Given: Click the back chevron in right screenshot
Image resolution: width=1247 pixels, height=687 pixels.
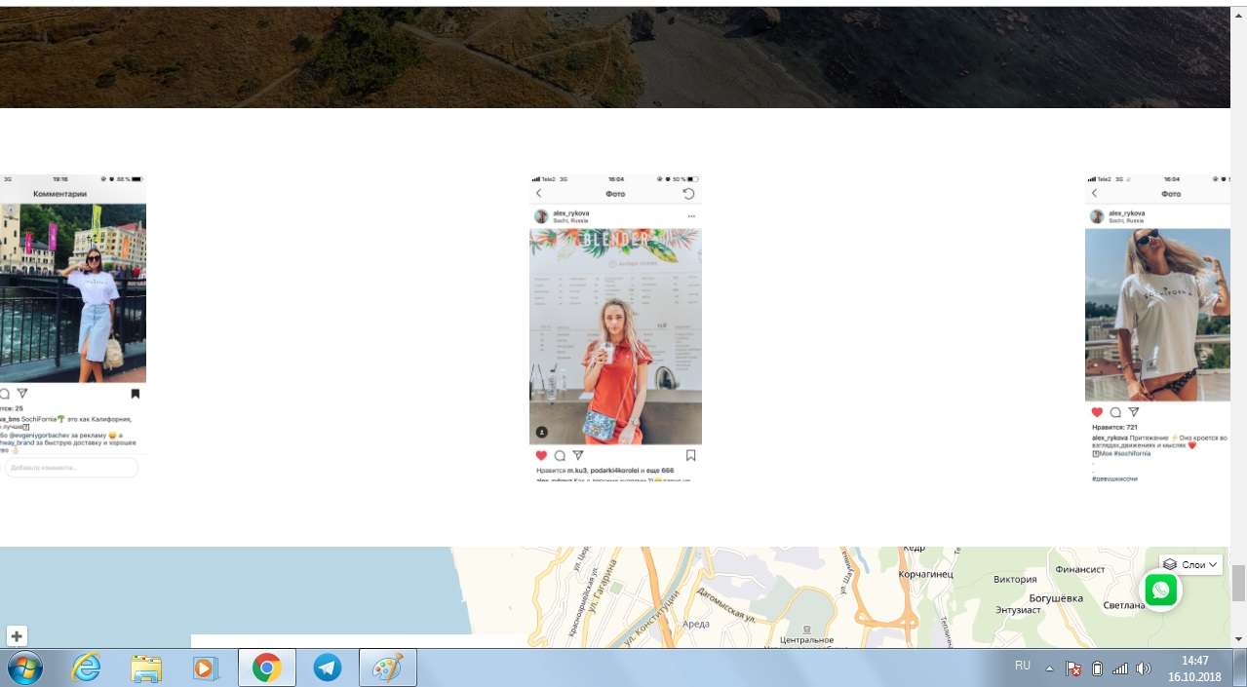Looking at the screenshot, I should point(1094,194).
